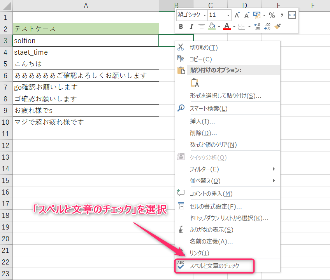Image resolution: width=330 pixels, height=280 pixels.
Task: Click the merge and center icon
Action: point(292,15)
